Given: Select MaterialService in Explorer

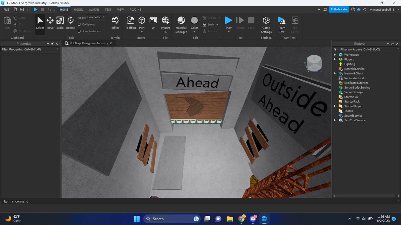Looking at the screenshot, I should [354, 69].
